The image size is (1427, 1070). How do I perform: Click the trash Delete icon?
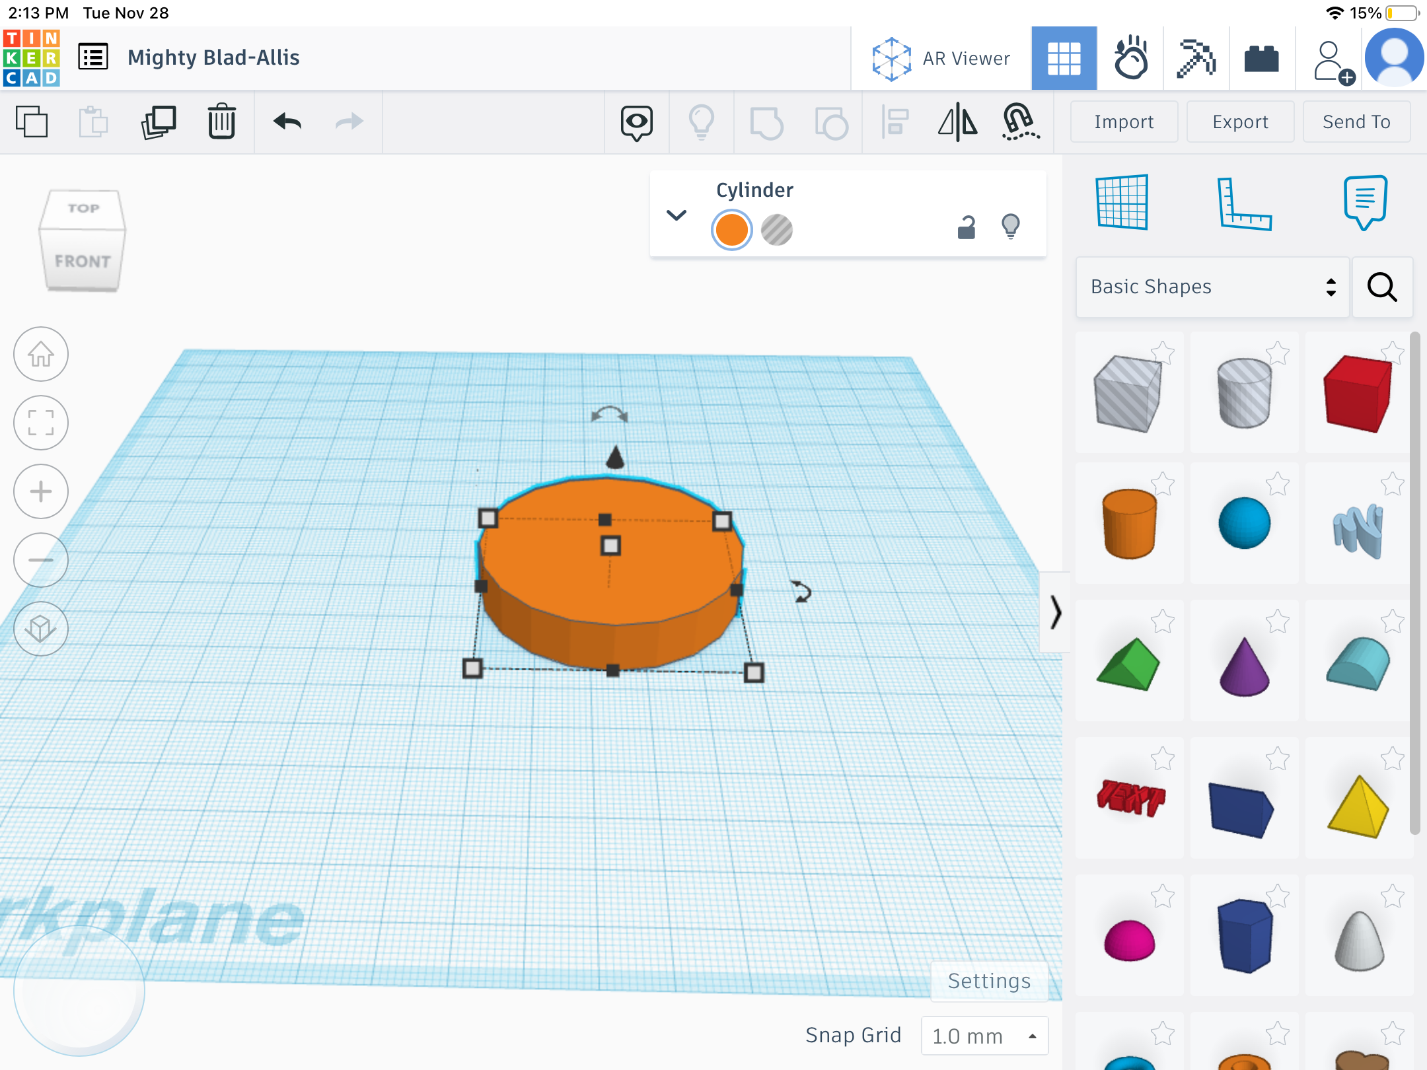tap(222, 122)
